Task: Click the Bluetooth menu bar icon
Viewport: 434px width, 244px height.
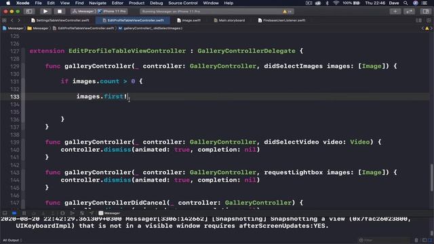Action: [327, 3]
